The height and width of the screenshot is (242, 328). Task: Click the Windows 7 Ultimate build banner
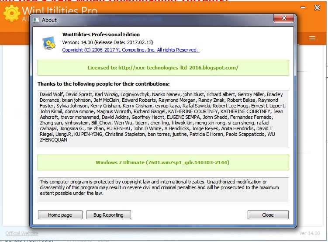(163, 162)
